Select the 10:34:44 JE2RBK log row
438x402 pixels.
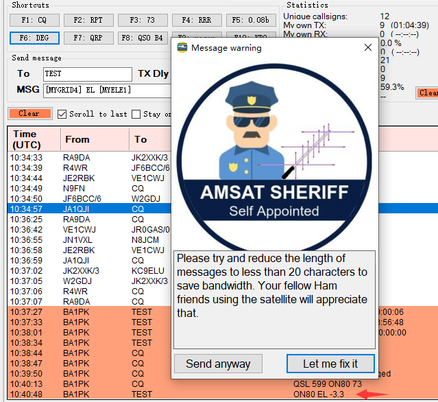89,178
